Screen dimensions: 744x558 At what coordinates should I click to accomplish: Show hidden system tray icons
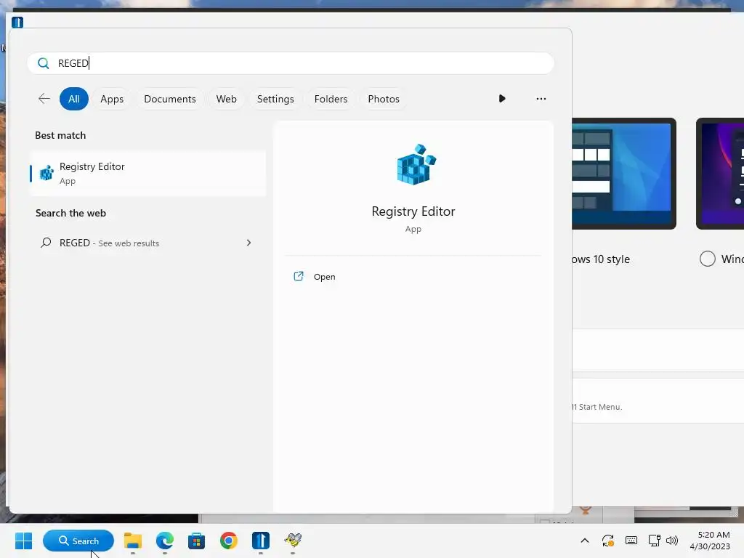[x=585, y=541]
